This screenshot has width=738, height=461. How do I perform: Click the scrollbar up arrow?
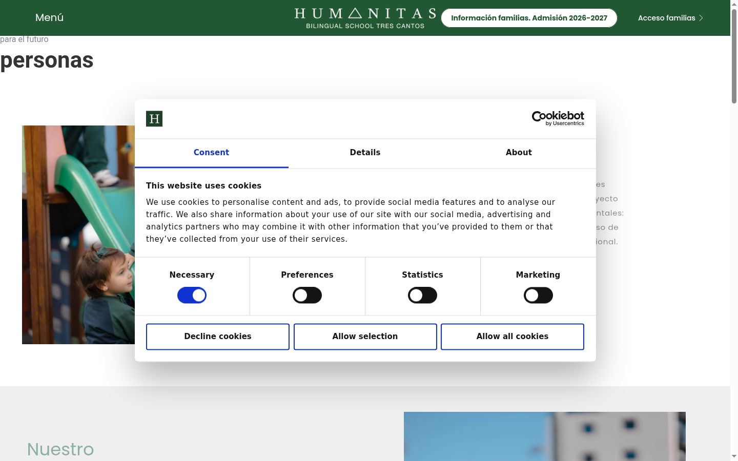[x=734, y=4]
